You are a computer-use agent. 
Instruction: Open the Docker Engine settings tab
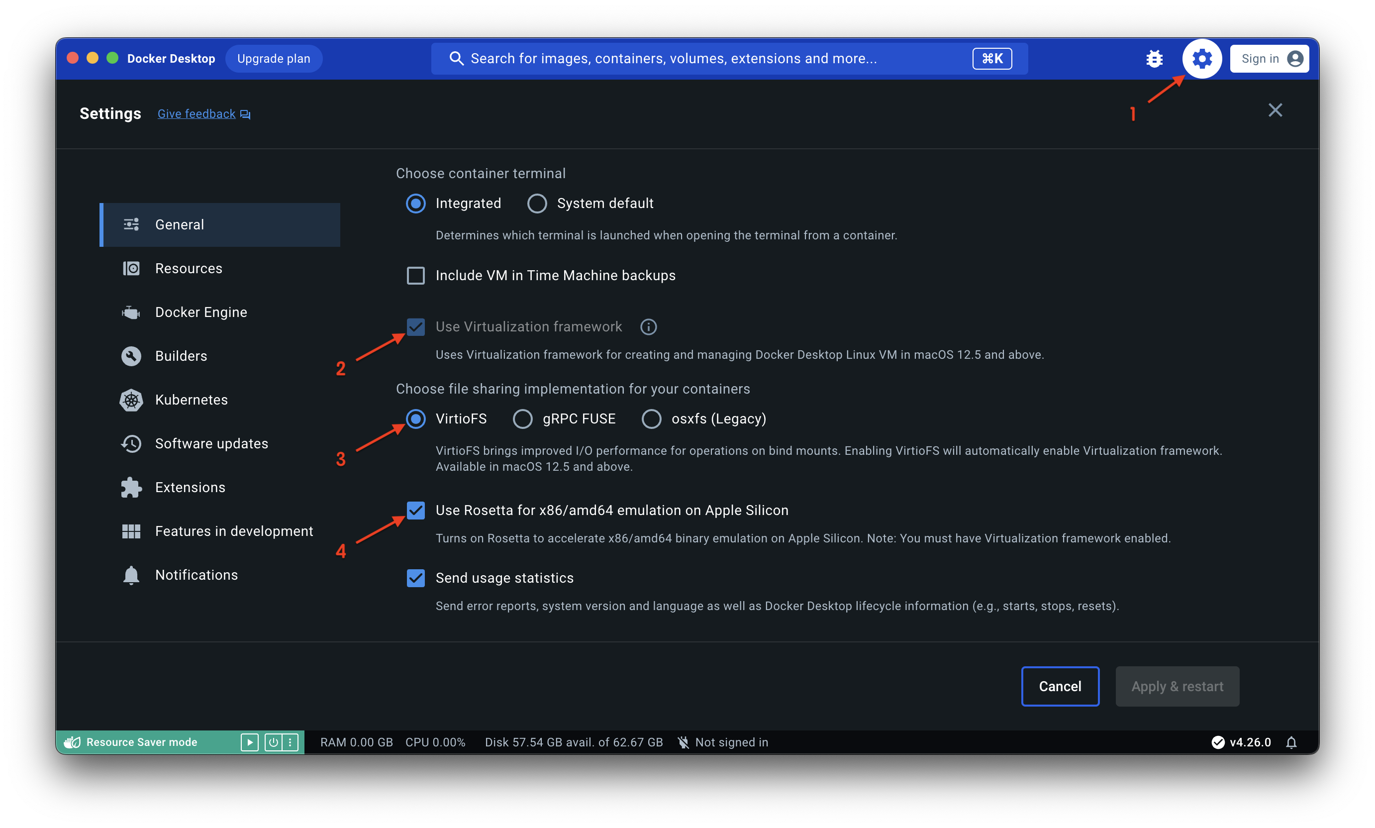(x=220, y=312)
